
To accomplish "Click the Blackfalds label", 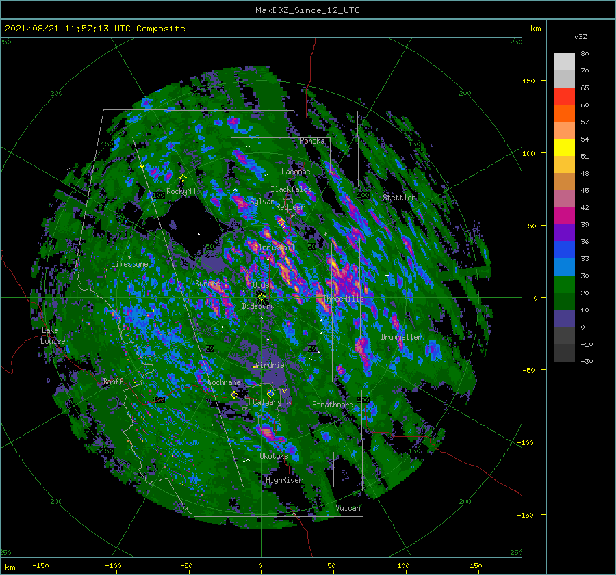I will click(x=291, y=189).
